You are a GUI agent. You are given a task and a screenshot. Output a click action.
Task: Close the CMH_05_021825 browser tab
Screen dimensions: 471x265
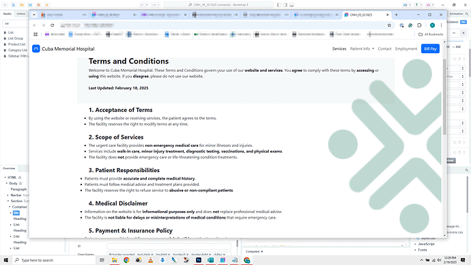[388, 15]
